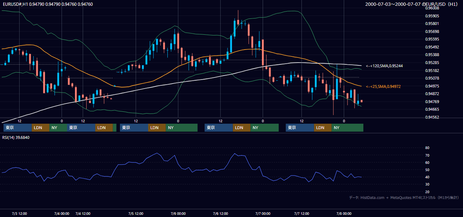Select the RSI axis value 40
463x217 pixels.
click(427, 177)
